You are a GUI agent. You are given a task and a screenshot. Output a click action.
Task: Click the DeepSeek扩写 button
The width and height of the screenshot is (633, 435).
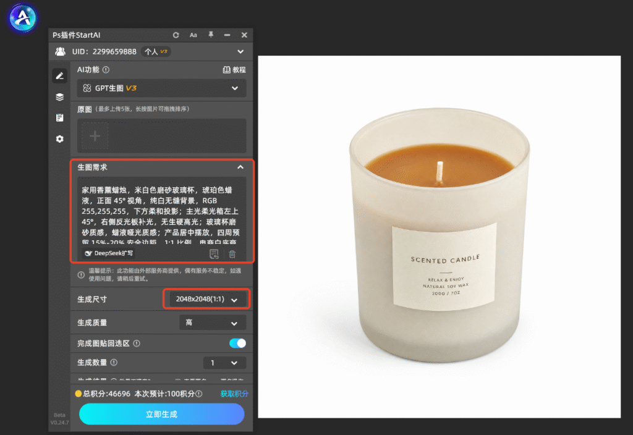coord(109,253)
